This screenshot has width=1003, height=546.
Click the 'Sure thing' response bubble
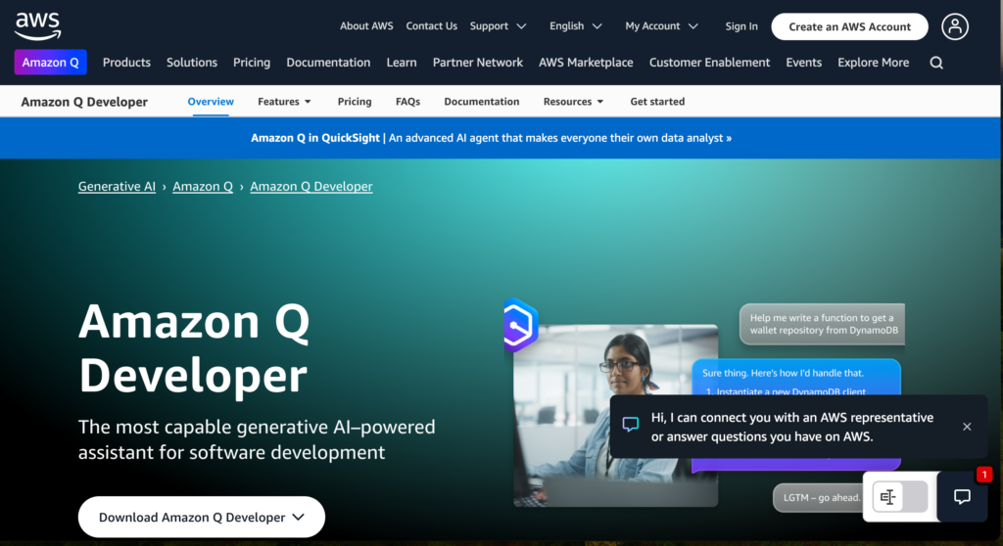796,378
